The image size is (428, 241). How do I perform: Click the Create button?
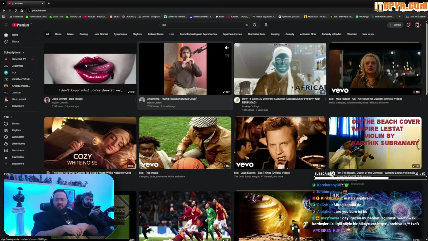pyautogui.click(x=395, y=25)
